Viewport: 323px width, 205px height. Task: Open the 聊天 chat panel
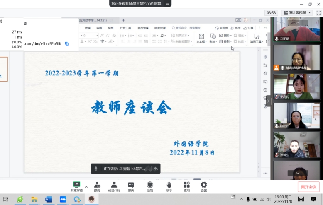coord(131,185)
